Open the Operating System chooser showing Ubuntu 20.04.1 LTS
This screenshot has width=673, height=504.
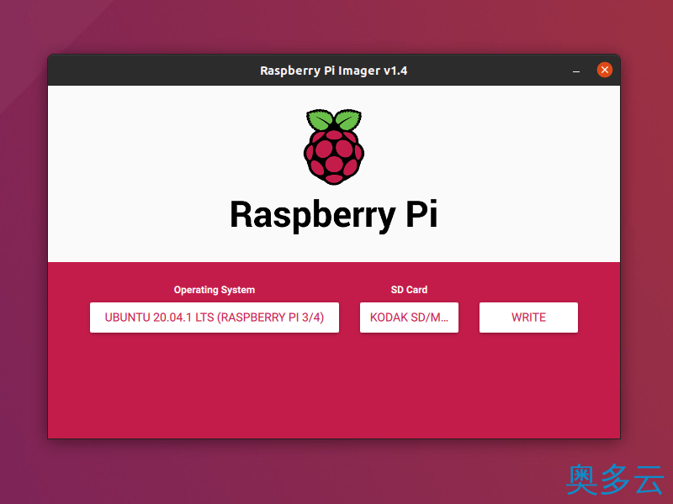(215, 318)
